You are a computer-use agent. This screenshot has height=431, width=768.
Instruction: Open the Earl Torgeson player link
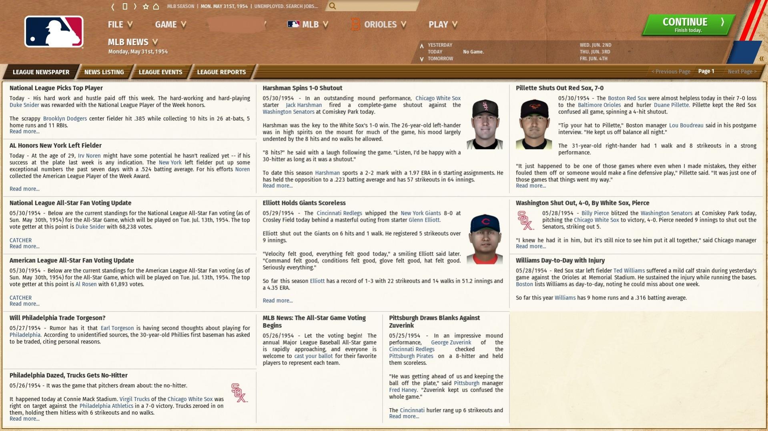pyautogui.click(x=117, y=328)
